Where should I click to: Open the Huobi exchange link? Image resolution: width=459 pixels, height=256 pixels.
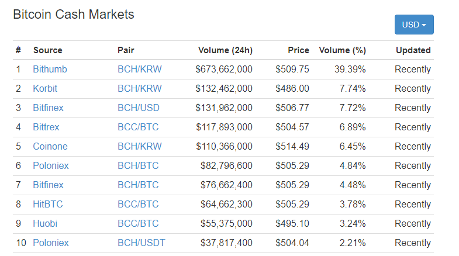click(x=45, y=224)
